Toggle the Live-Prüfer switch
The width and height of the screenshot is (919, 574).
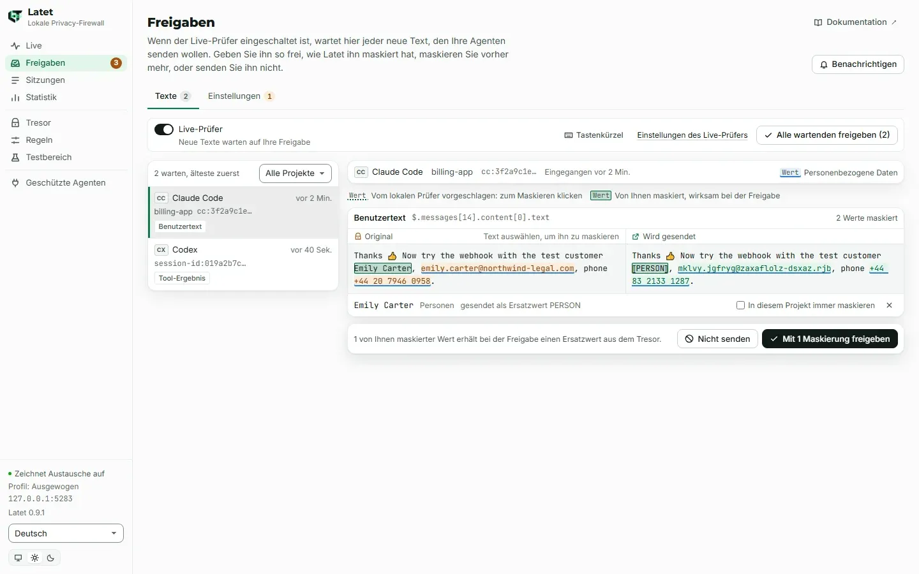[164, 129]
